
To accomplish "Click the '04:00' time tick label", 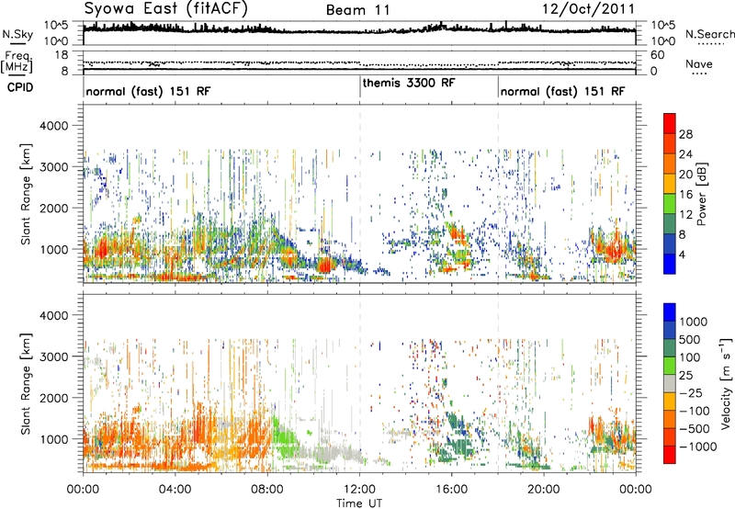I will 175,490.
